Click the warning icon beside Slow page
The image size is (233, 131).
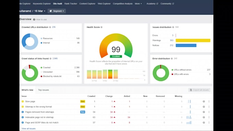click(23, 102)
